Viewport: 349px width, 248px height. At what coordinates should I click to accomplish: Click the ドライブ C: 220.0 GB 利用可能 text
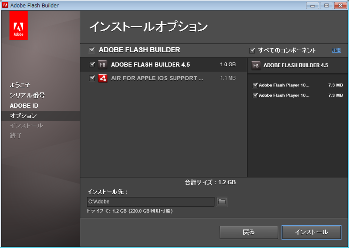130,211
